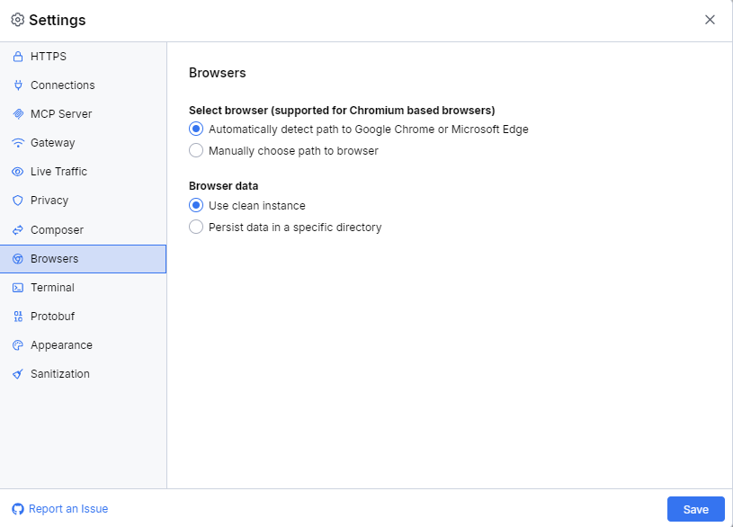Click the Privacy shield icon
The height and width of the screenshot is (527, 733).
[x=19, y=200]
